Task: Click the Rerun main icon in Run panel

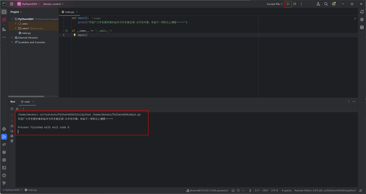Action: click(12, 109)
